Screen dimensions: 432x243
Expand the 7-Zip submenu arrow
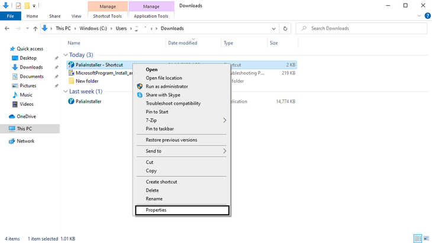tap(224, 120)
